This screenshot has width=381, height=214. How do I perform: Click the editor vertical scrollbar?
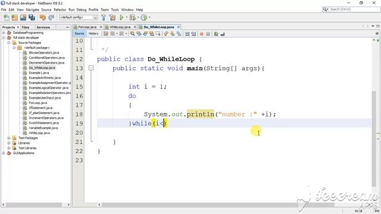pos(374,139)
